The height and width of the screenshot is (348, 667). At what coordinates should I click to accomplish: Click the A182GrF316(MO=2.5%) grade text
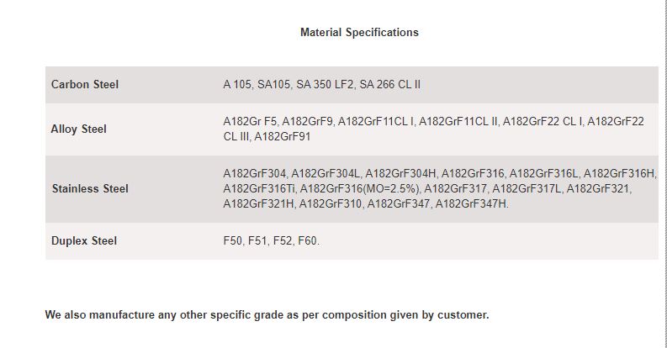362,189
